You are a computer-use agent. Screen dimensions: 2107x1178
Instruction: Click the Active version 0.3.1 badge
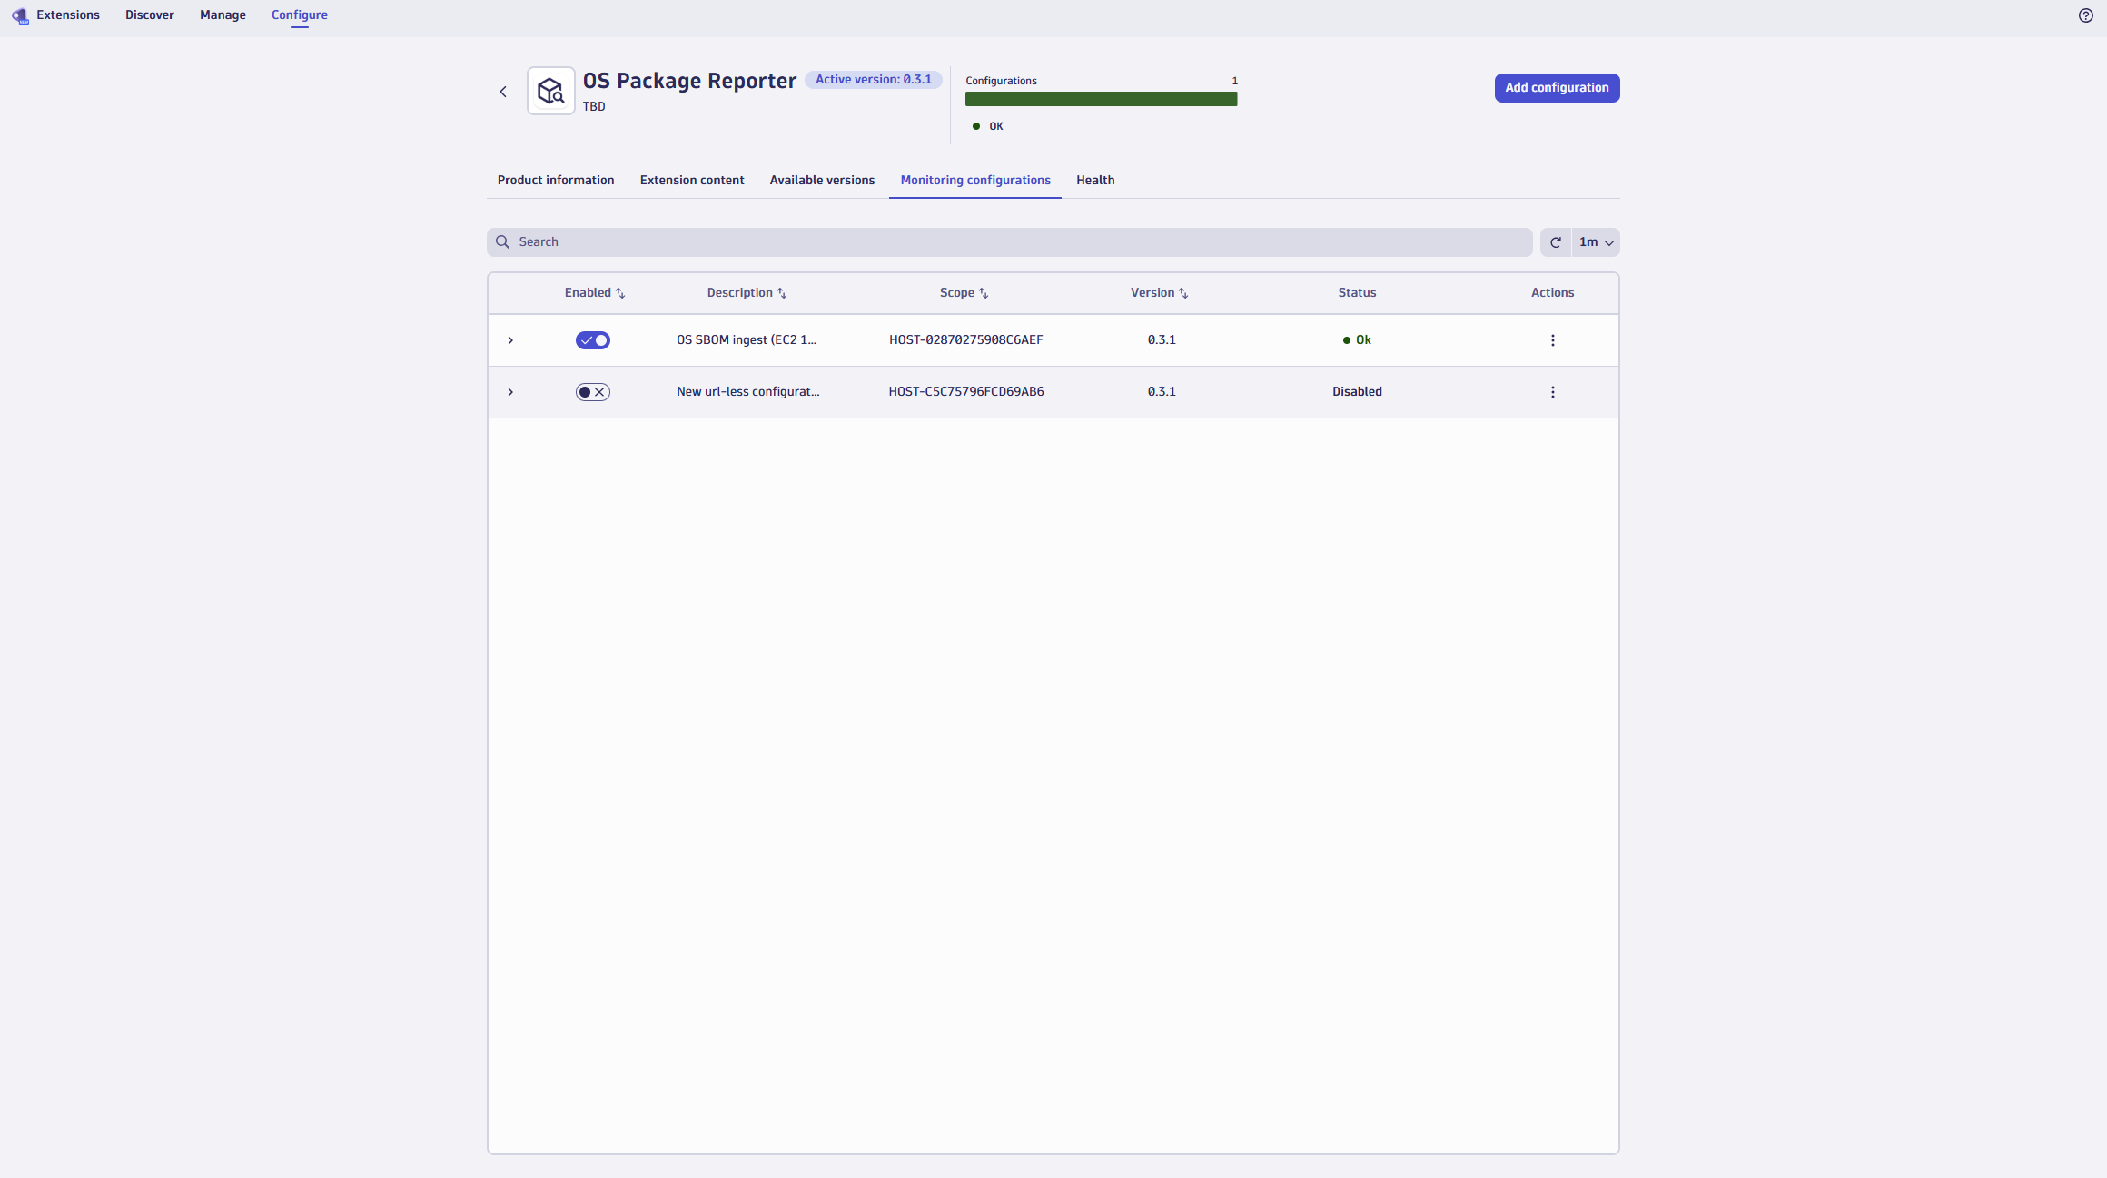873,79
